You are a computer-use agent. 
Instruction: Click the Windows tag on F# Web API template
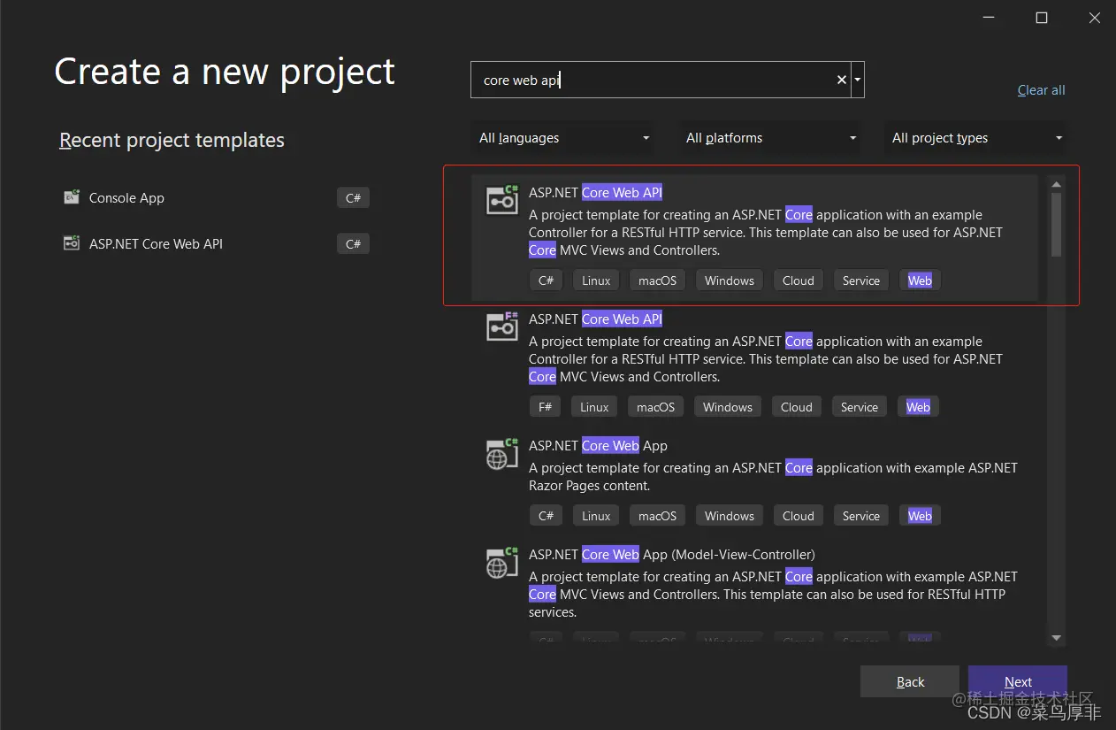[728, 407]
